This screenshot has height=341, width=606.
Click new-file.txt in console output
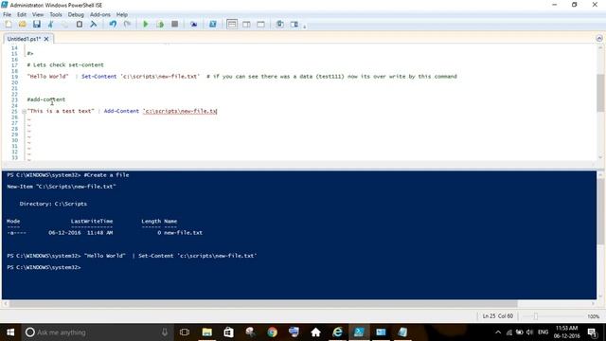[x=183, y=233]
